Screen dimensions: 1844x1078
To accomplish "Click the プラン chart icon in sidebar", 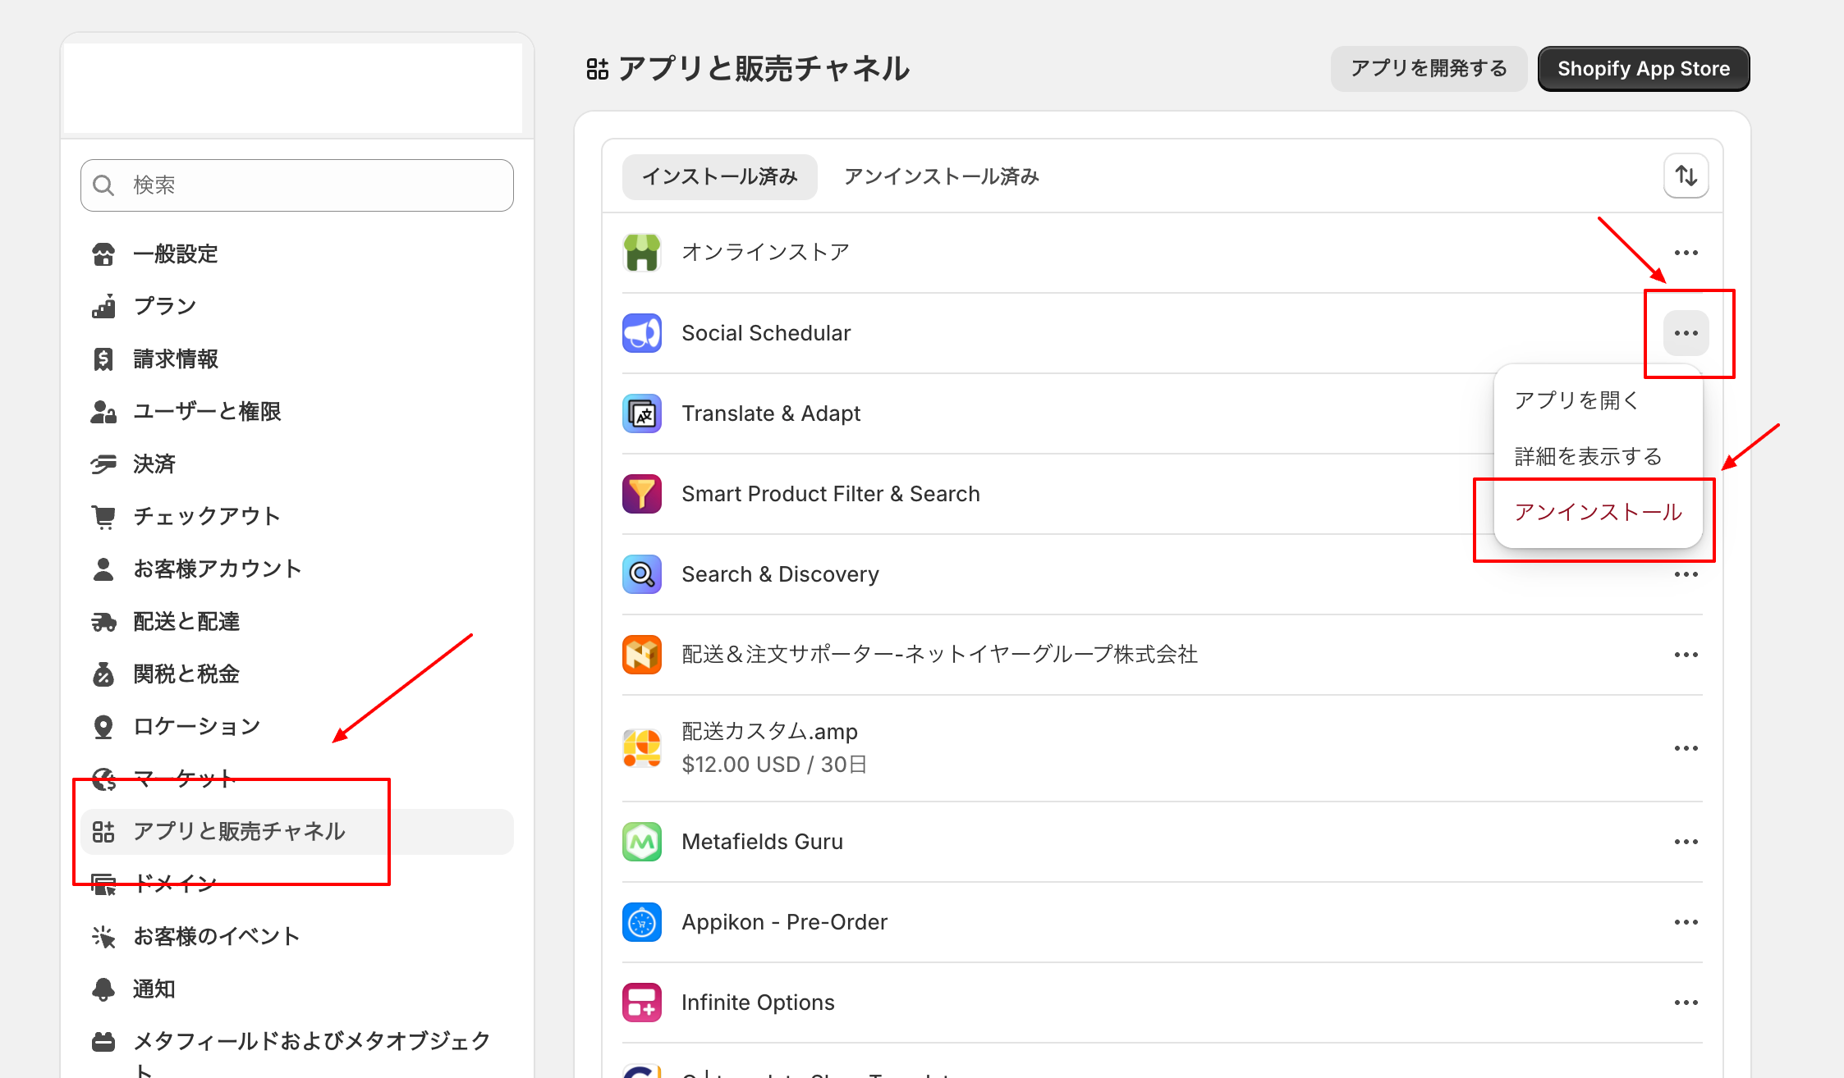I will (103, 307).
